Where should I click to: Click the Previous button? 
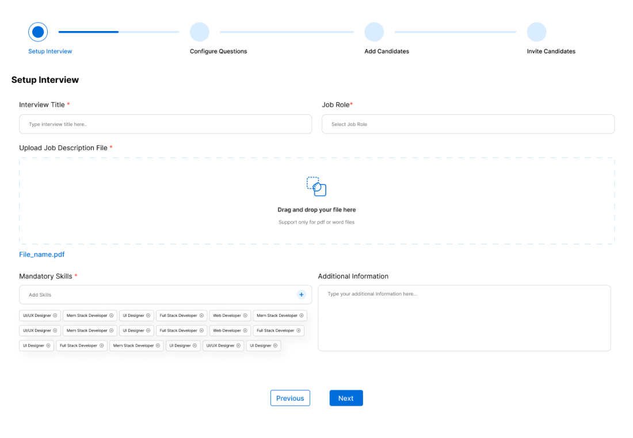[290, 398]
